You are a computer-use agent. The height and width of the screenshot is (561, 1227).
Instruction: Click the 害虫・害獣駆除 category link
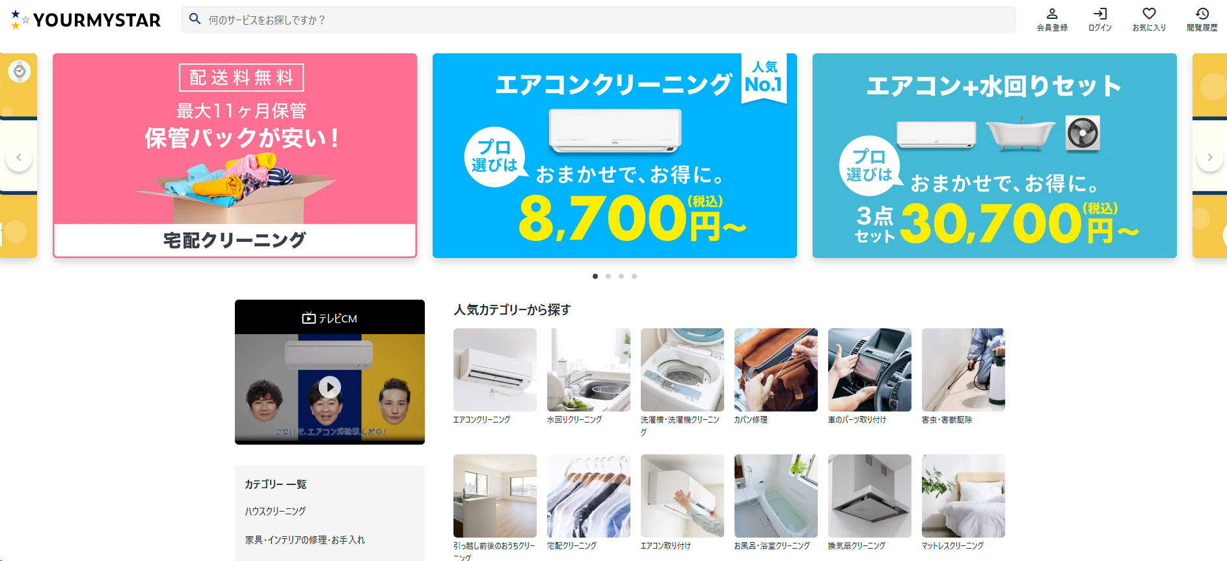click(947, 420)
